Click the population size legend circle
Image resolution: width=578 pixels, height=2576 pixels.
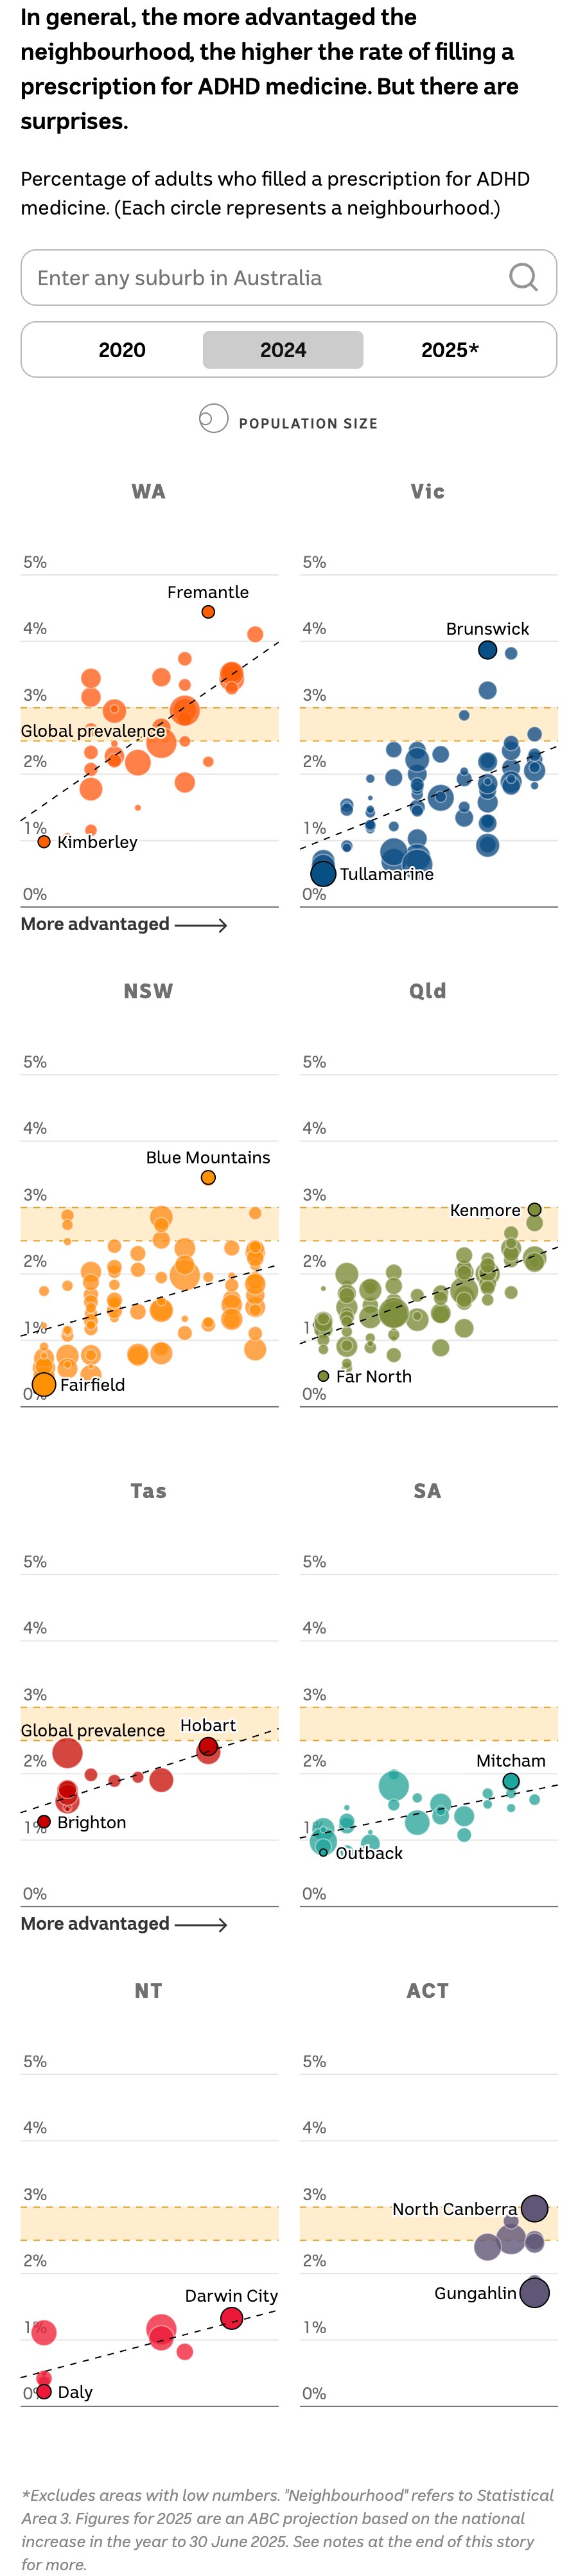click(x=213, y=418)
